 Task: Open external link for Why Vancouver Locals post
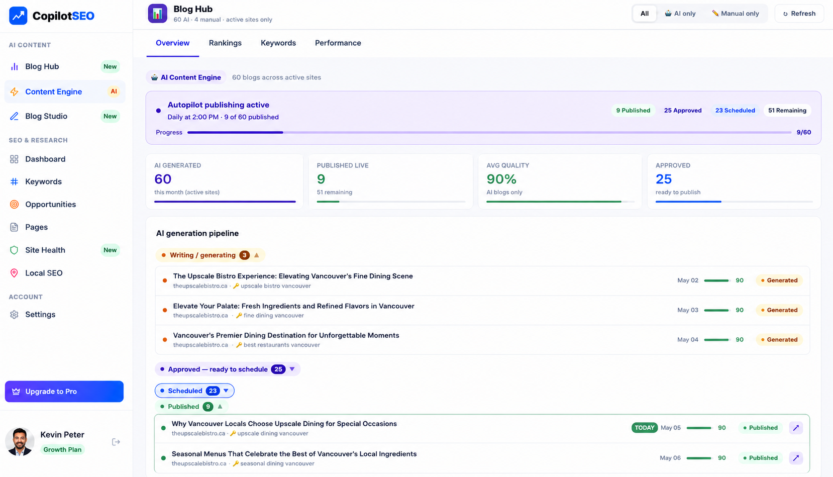click(x=796, y=428)
